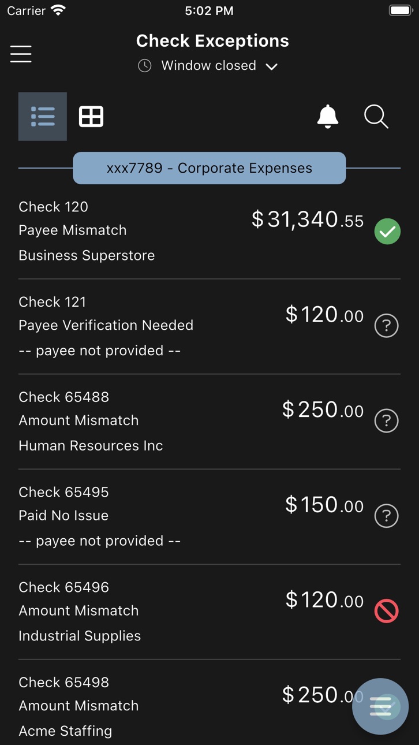Toggle green approved checkmark on Check 120

pyautogui.click(x=387, y=232)
